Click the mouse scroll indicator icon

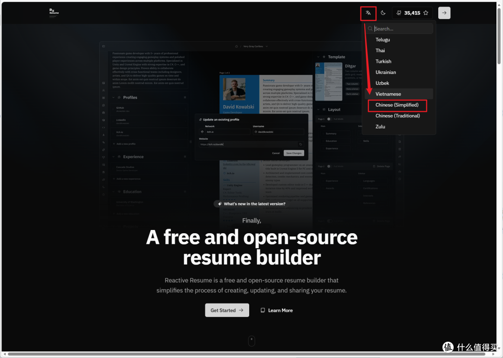tap(252, 341)
